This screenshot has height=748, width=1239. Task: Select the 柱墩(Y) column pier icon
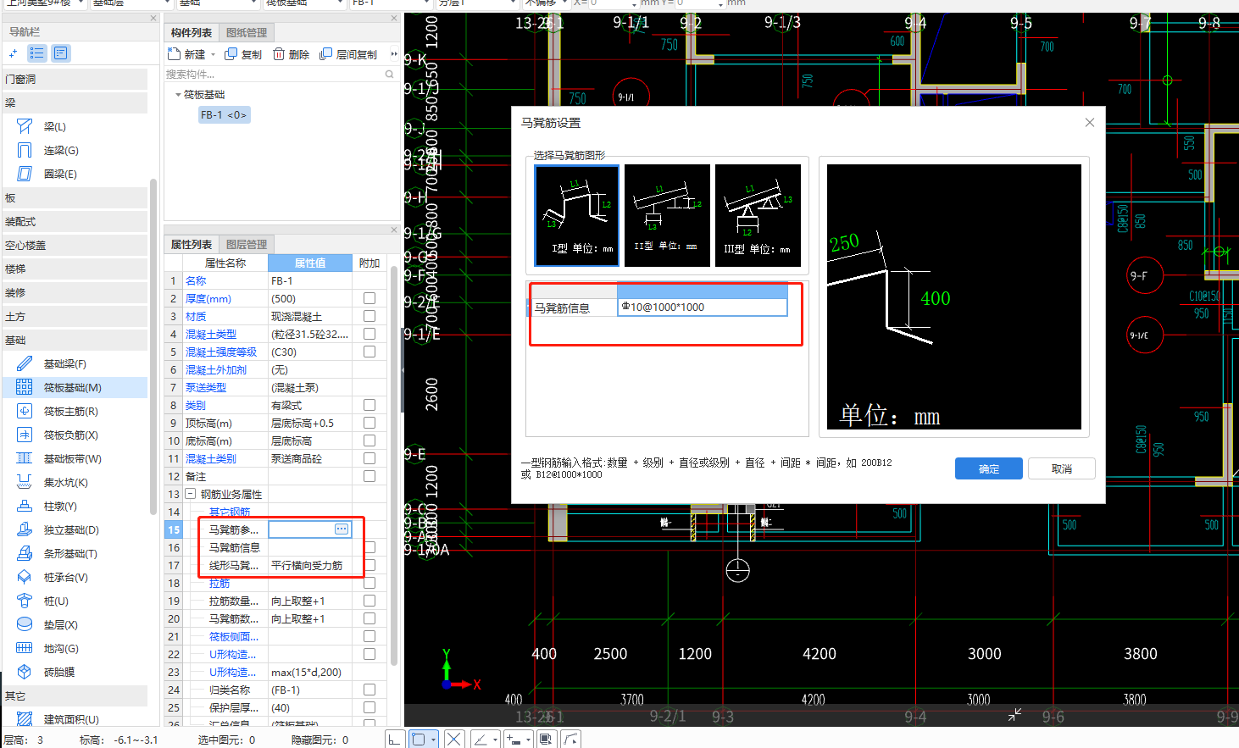(x=25, y=506)
